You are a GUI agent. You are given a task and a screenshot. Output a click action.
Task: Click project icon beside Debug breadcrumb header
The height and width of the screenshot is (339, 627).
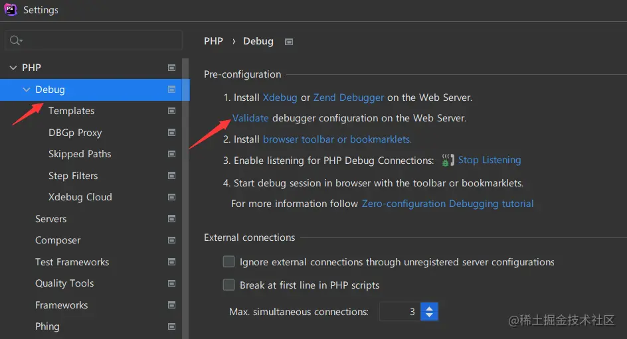[x=289, y=42]
